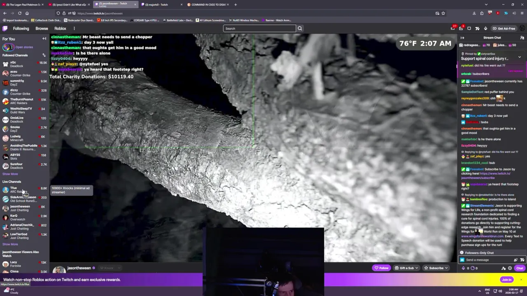This screenshot has width=527, height=296.
Task: Bookmark this page with the star icon
Action: tap(443, 13)
